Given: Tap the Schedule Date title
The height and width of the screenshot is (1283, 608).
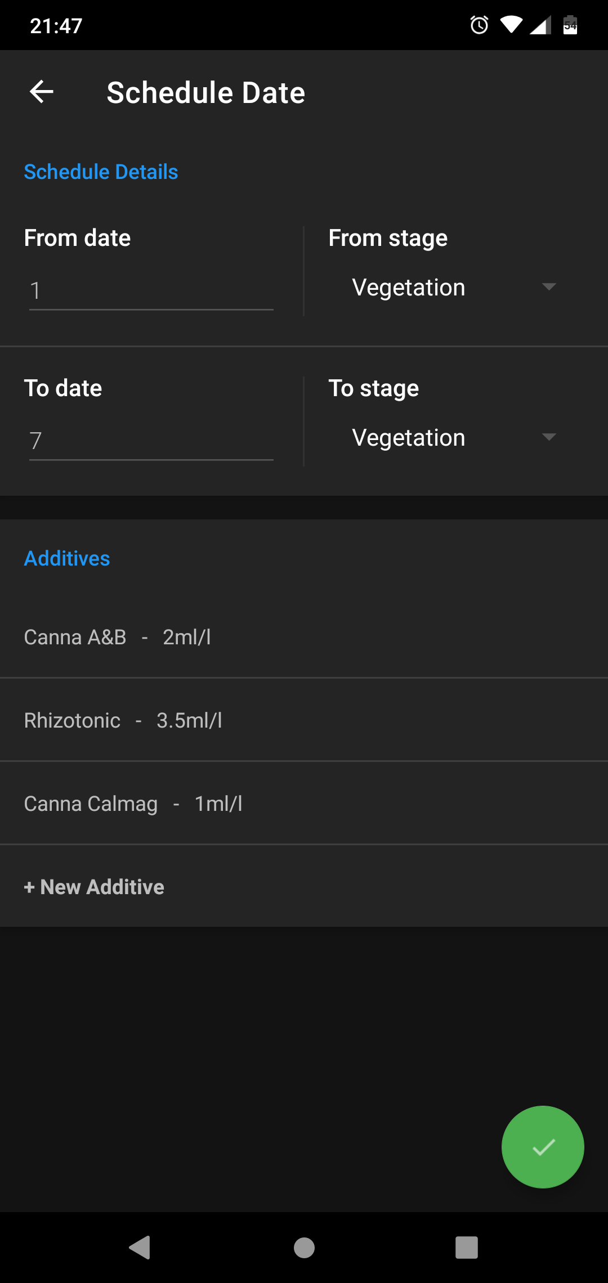Looking at the screenshot, I should (x=206, y=92).
